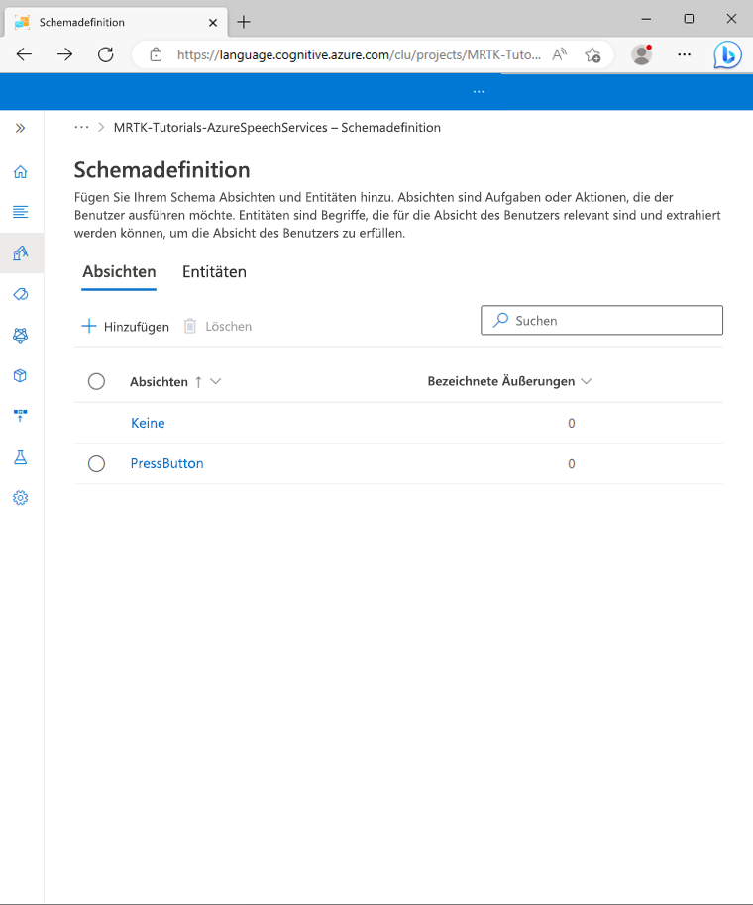
Task: Expand the left navigation sidebar
Action: click(x=20, y=128)
